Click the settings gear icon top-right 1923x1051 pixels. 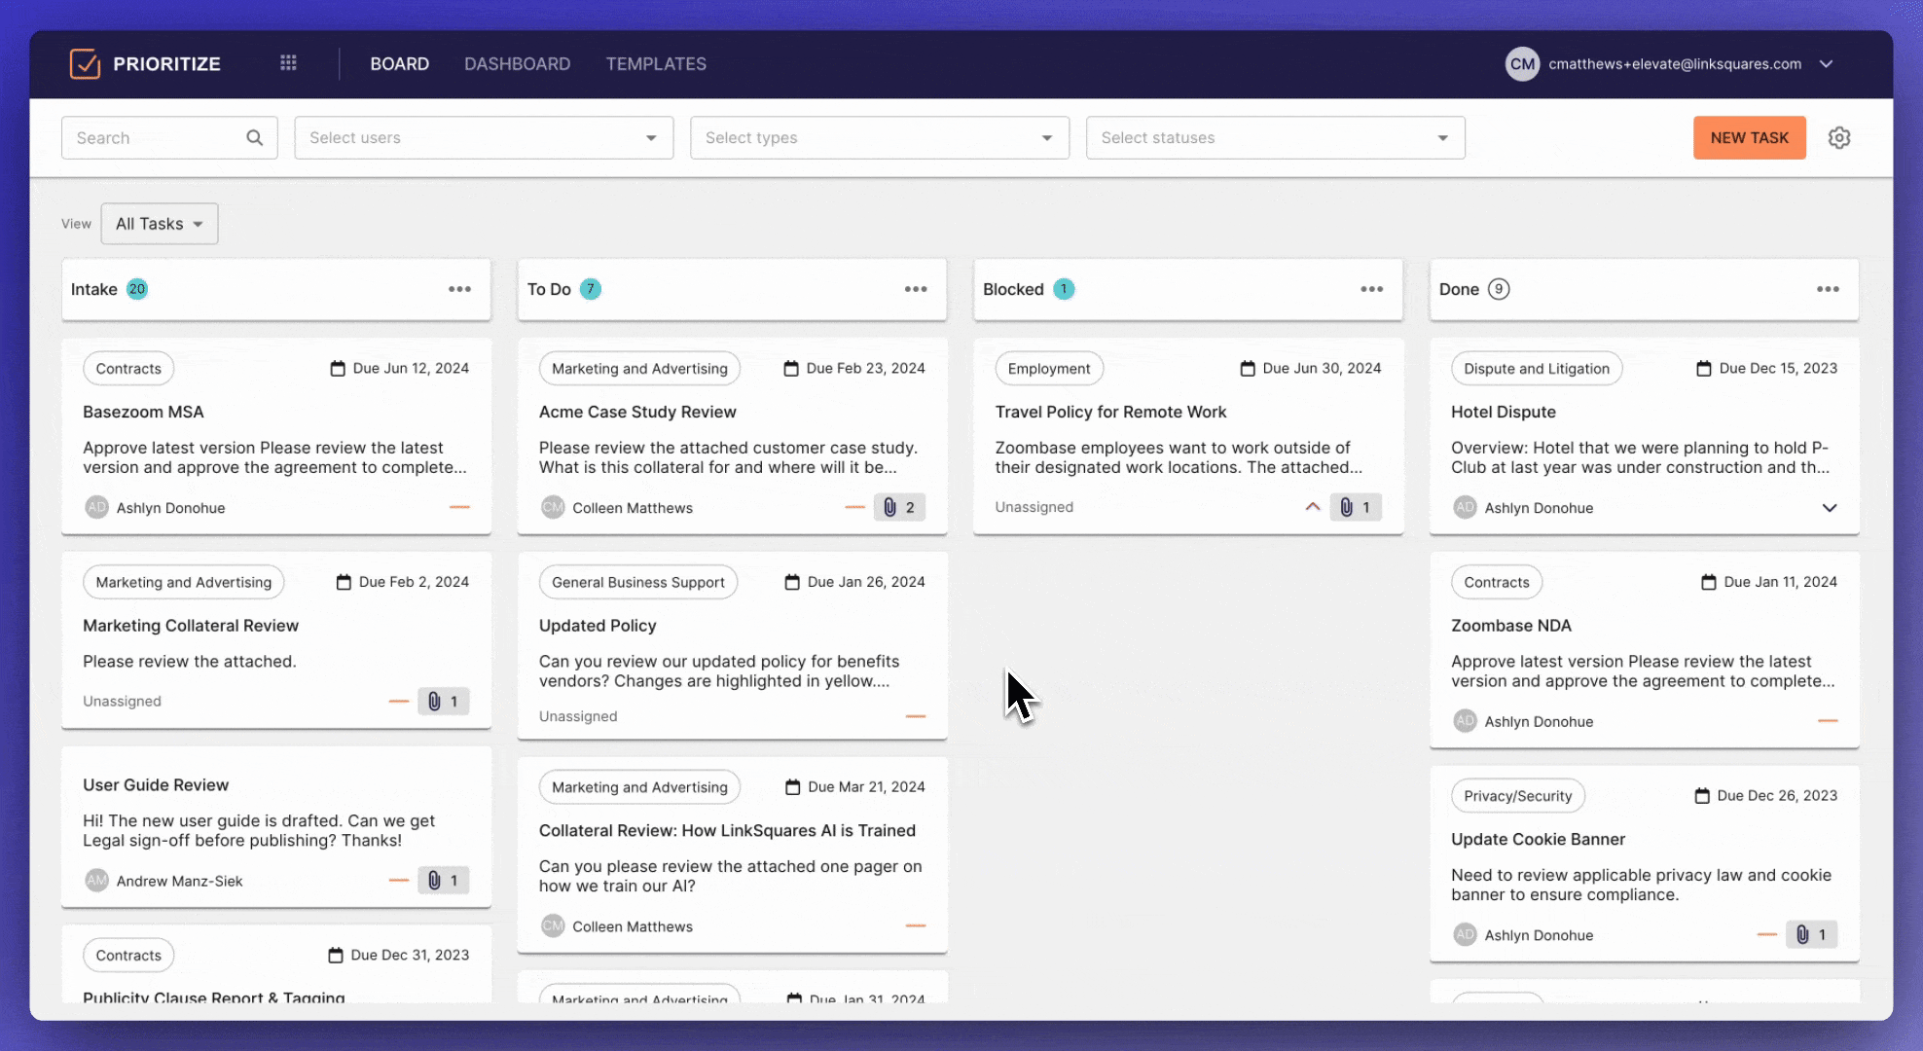(1840, 138)
